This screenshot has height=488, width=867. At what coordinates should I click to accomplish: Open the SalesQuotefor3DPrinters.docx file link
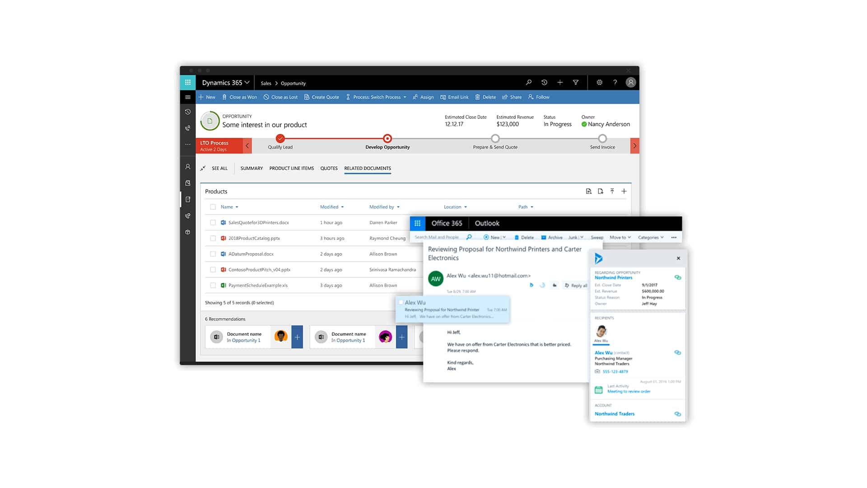pos(258,223)
